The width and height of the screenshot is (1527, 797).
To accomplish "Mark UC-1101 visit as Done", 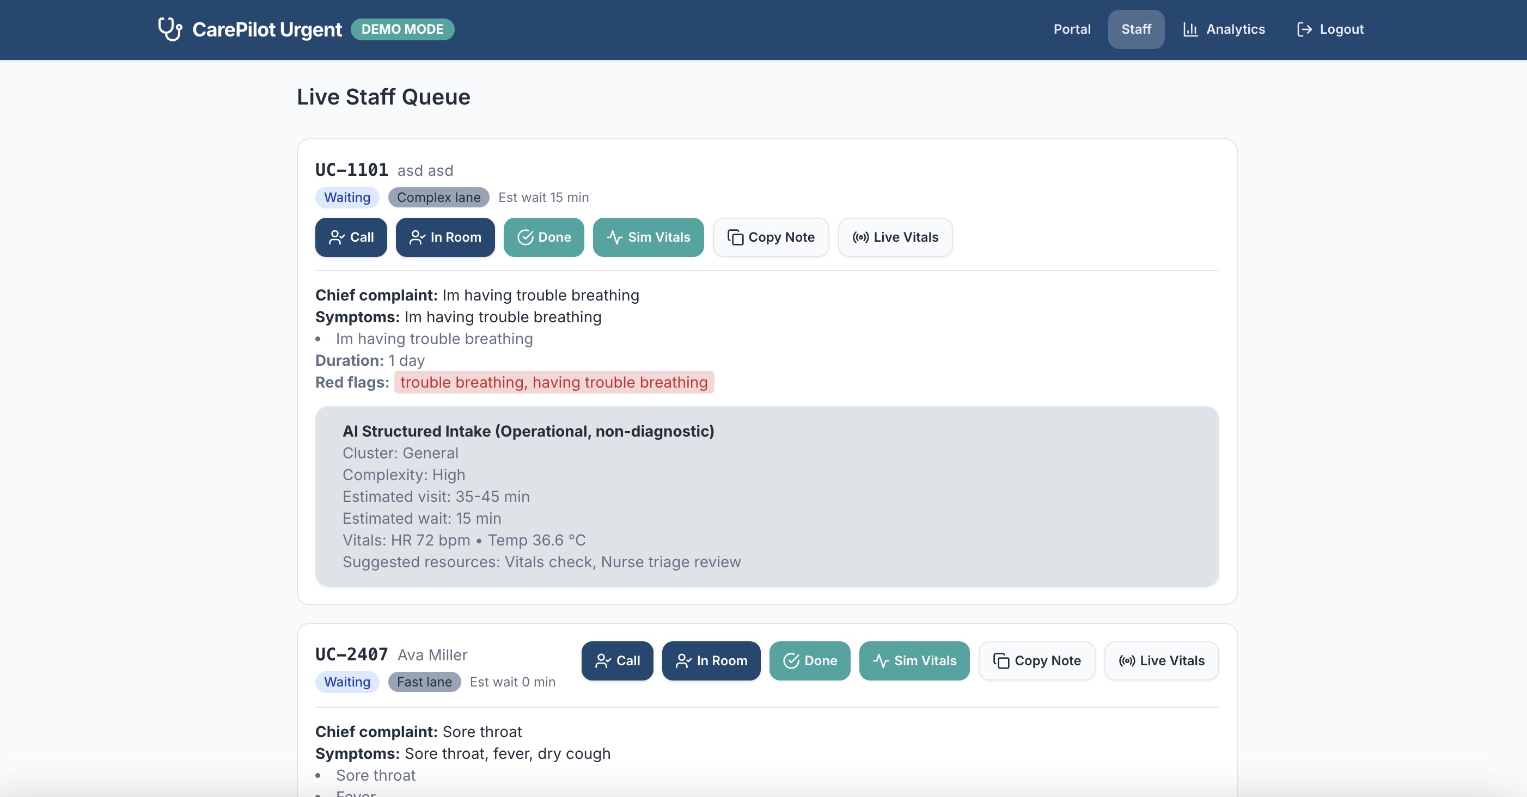I will tap(543, 237).
